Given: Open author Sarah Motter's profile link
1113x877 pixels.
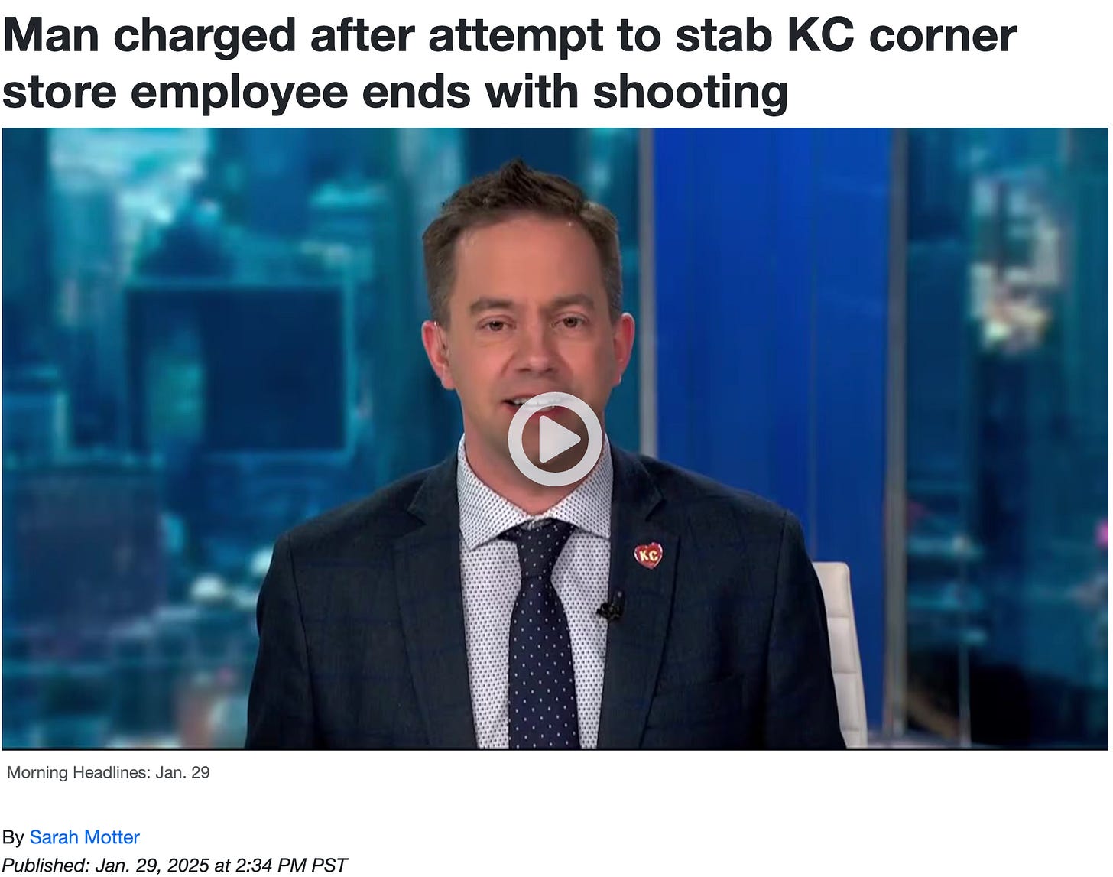Looking at the screenshot, I should pyautogui.click(x=84, y=837).
